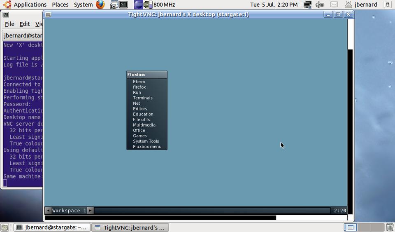Open the screenshot tool icon in top panel

point(114,5)
